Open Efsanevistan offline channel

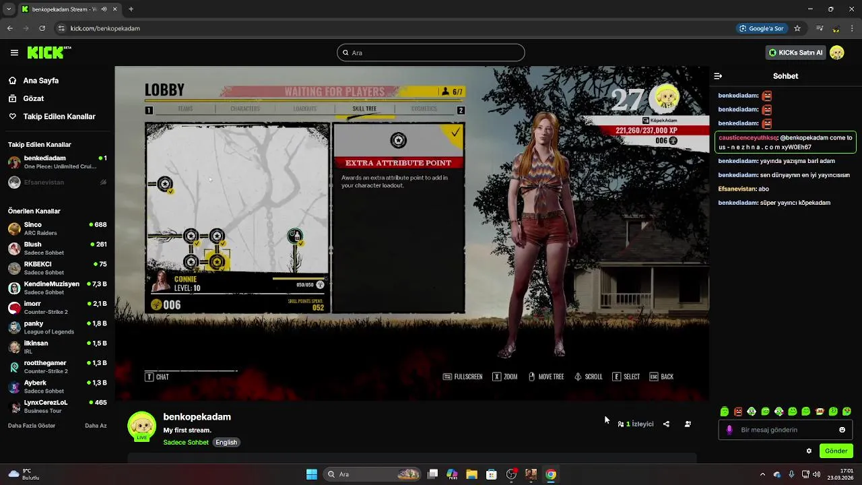tap(57, 183)
